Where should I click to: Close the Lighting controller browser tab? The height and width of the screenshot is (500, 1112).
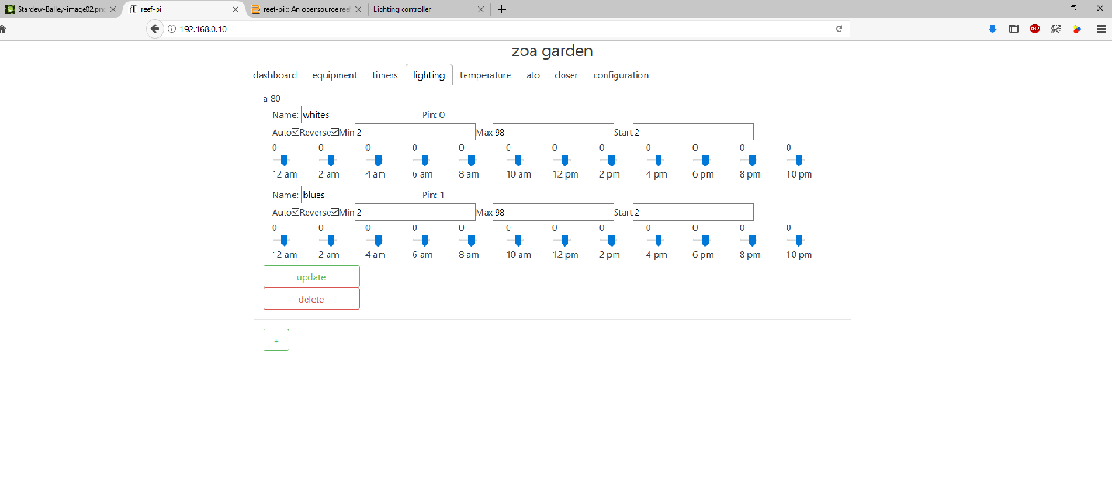click(x=481, y=9)
